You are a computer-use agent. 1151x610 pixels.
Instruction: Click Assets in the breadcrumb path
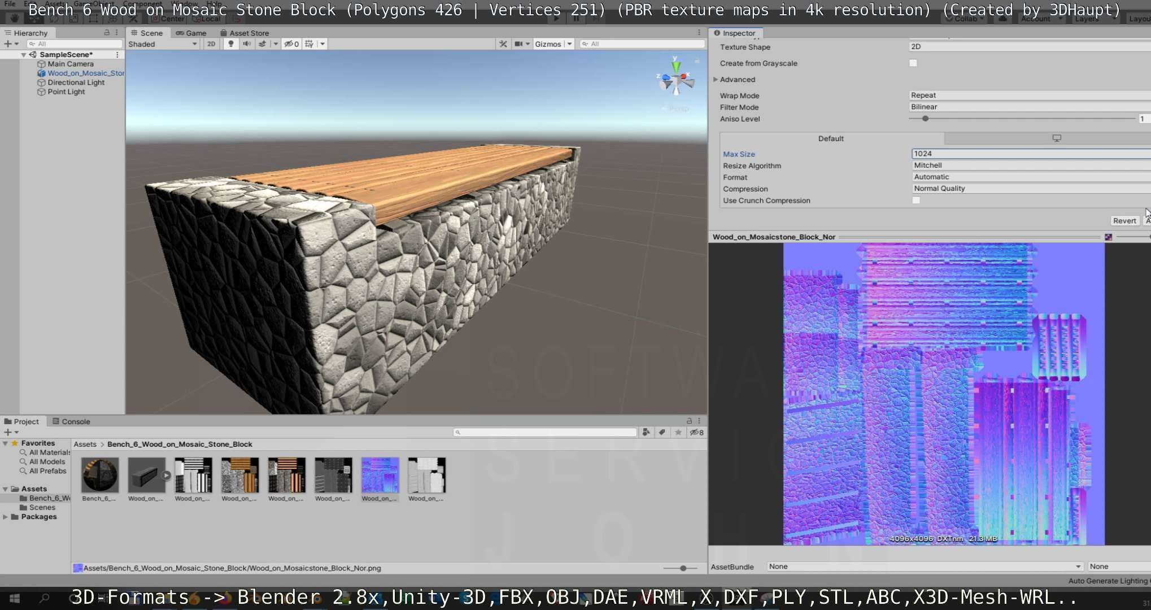tap(85, 445)
